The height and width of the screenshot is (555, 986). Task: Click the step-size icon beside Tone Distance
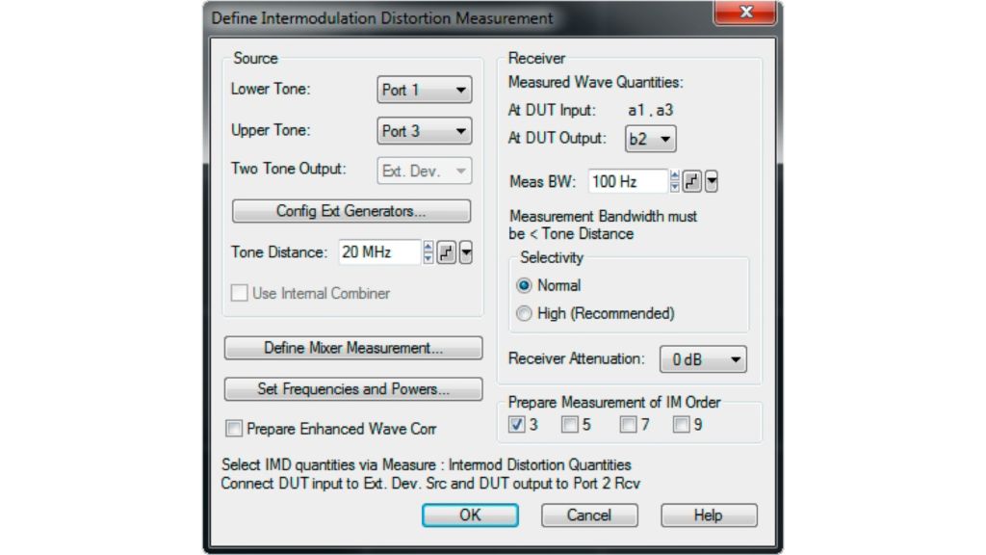click(447, 251)
